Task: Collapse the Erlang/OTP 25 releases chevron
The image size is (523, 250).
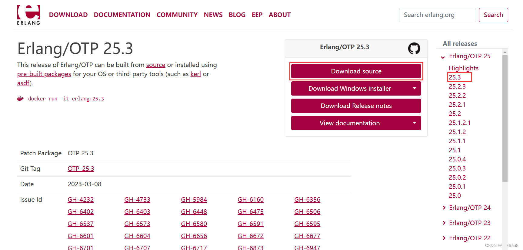Action: (x=443, y=57)
